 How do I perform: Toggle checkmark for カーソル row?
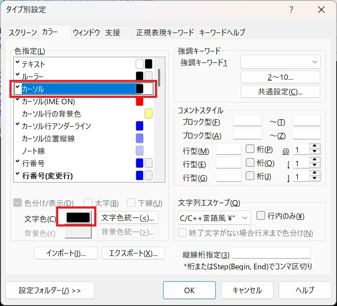pos(18,87)
